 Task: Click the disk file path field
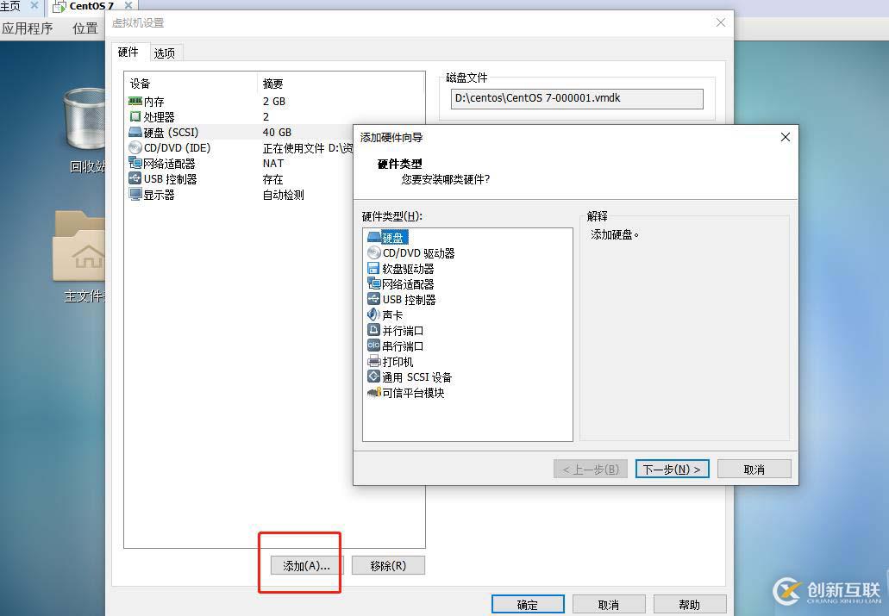pos(576,99)
